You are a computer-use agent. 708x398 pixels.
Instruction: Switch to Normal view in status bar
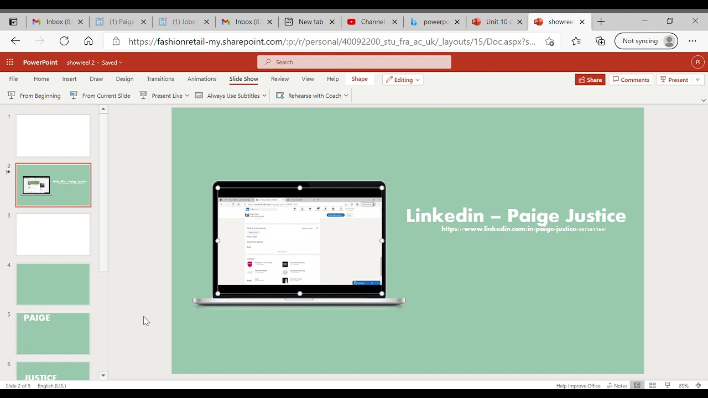point(637,385)
